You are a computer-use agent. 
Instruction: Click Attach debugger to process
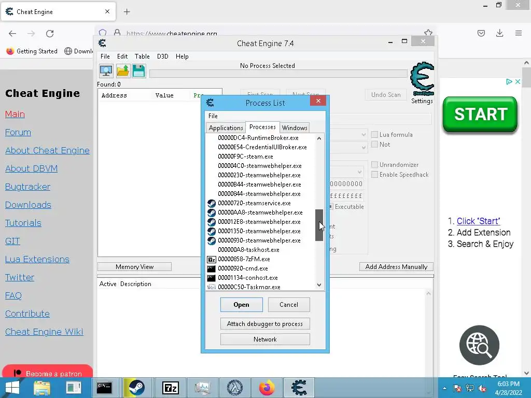click(x=265, y=324)
